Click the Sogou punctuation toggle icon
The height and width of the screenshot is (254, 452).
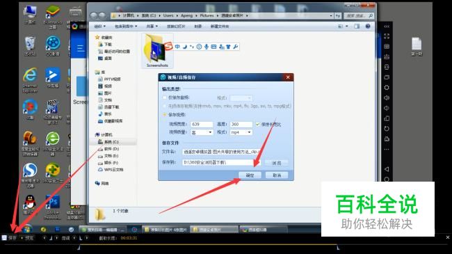coord(192,47)
